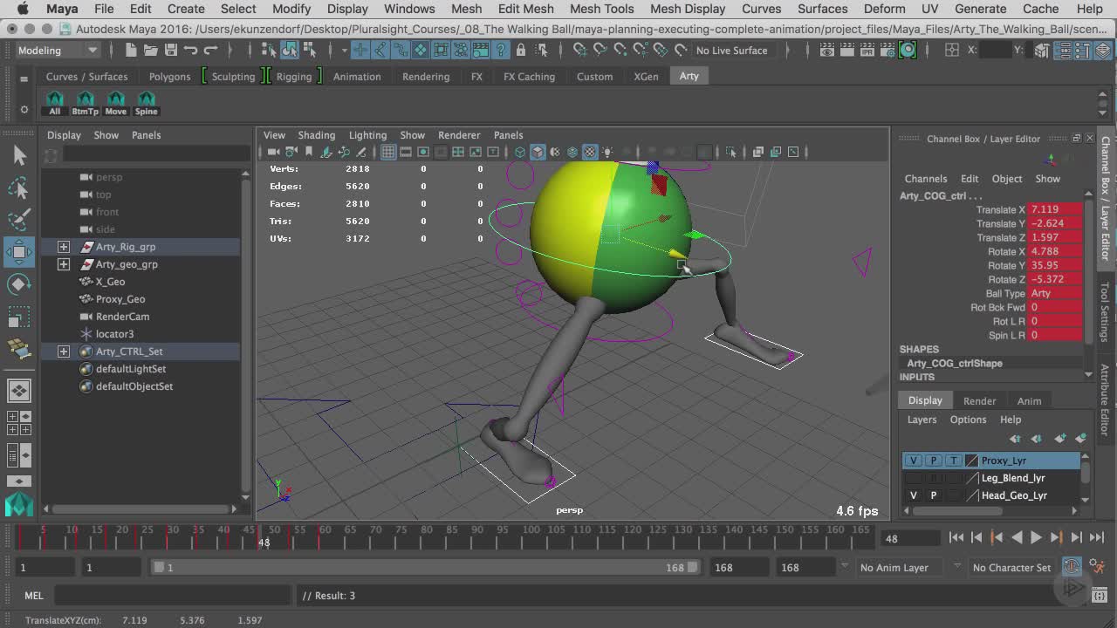Switch to the Polygons shelf tab
Image resolution: width=1117 pixels, height=628 pixels.
tap(169, 77)
